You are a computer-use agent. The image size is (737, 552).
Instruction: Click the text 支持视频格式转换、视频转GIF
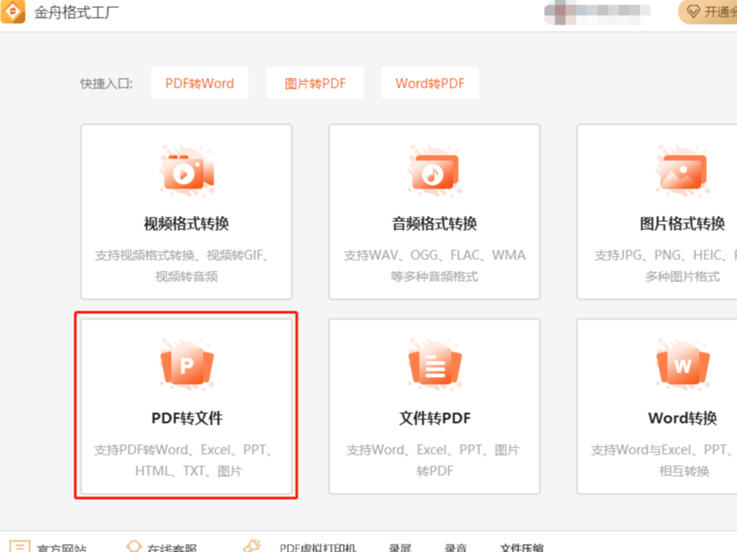coord(182,256)
